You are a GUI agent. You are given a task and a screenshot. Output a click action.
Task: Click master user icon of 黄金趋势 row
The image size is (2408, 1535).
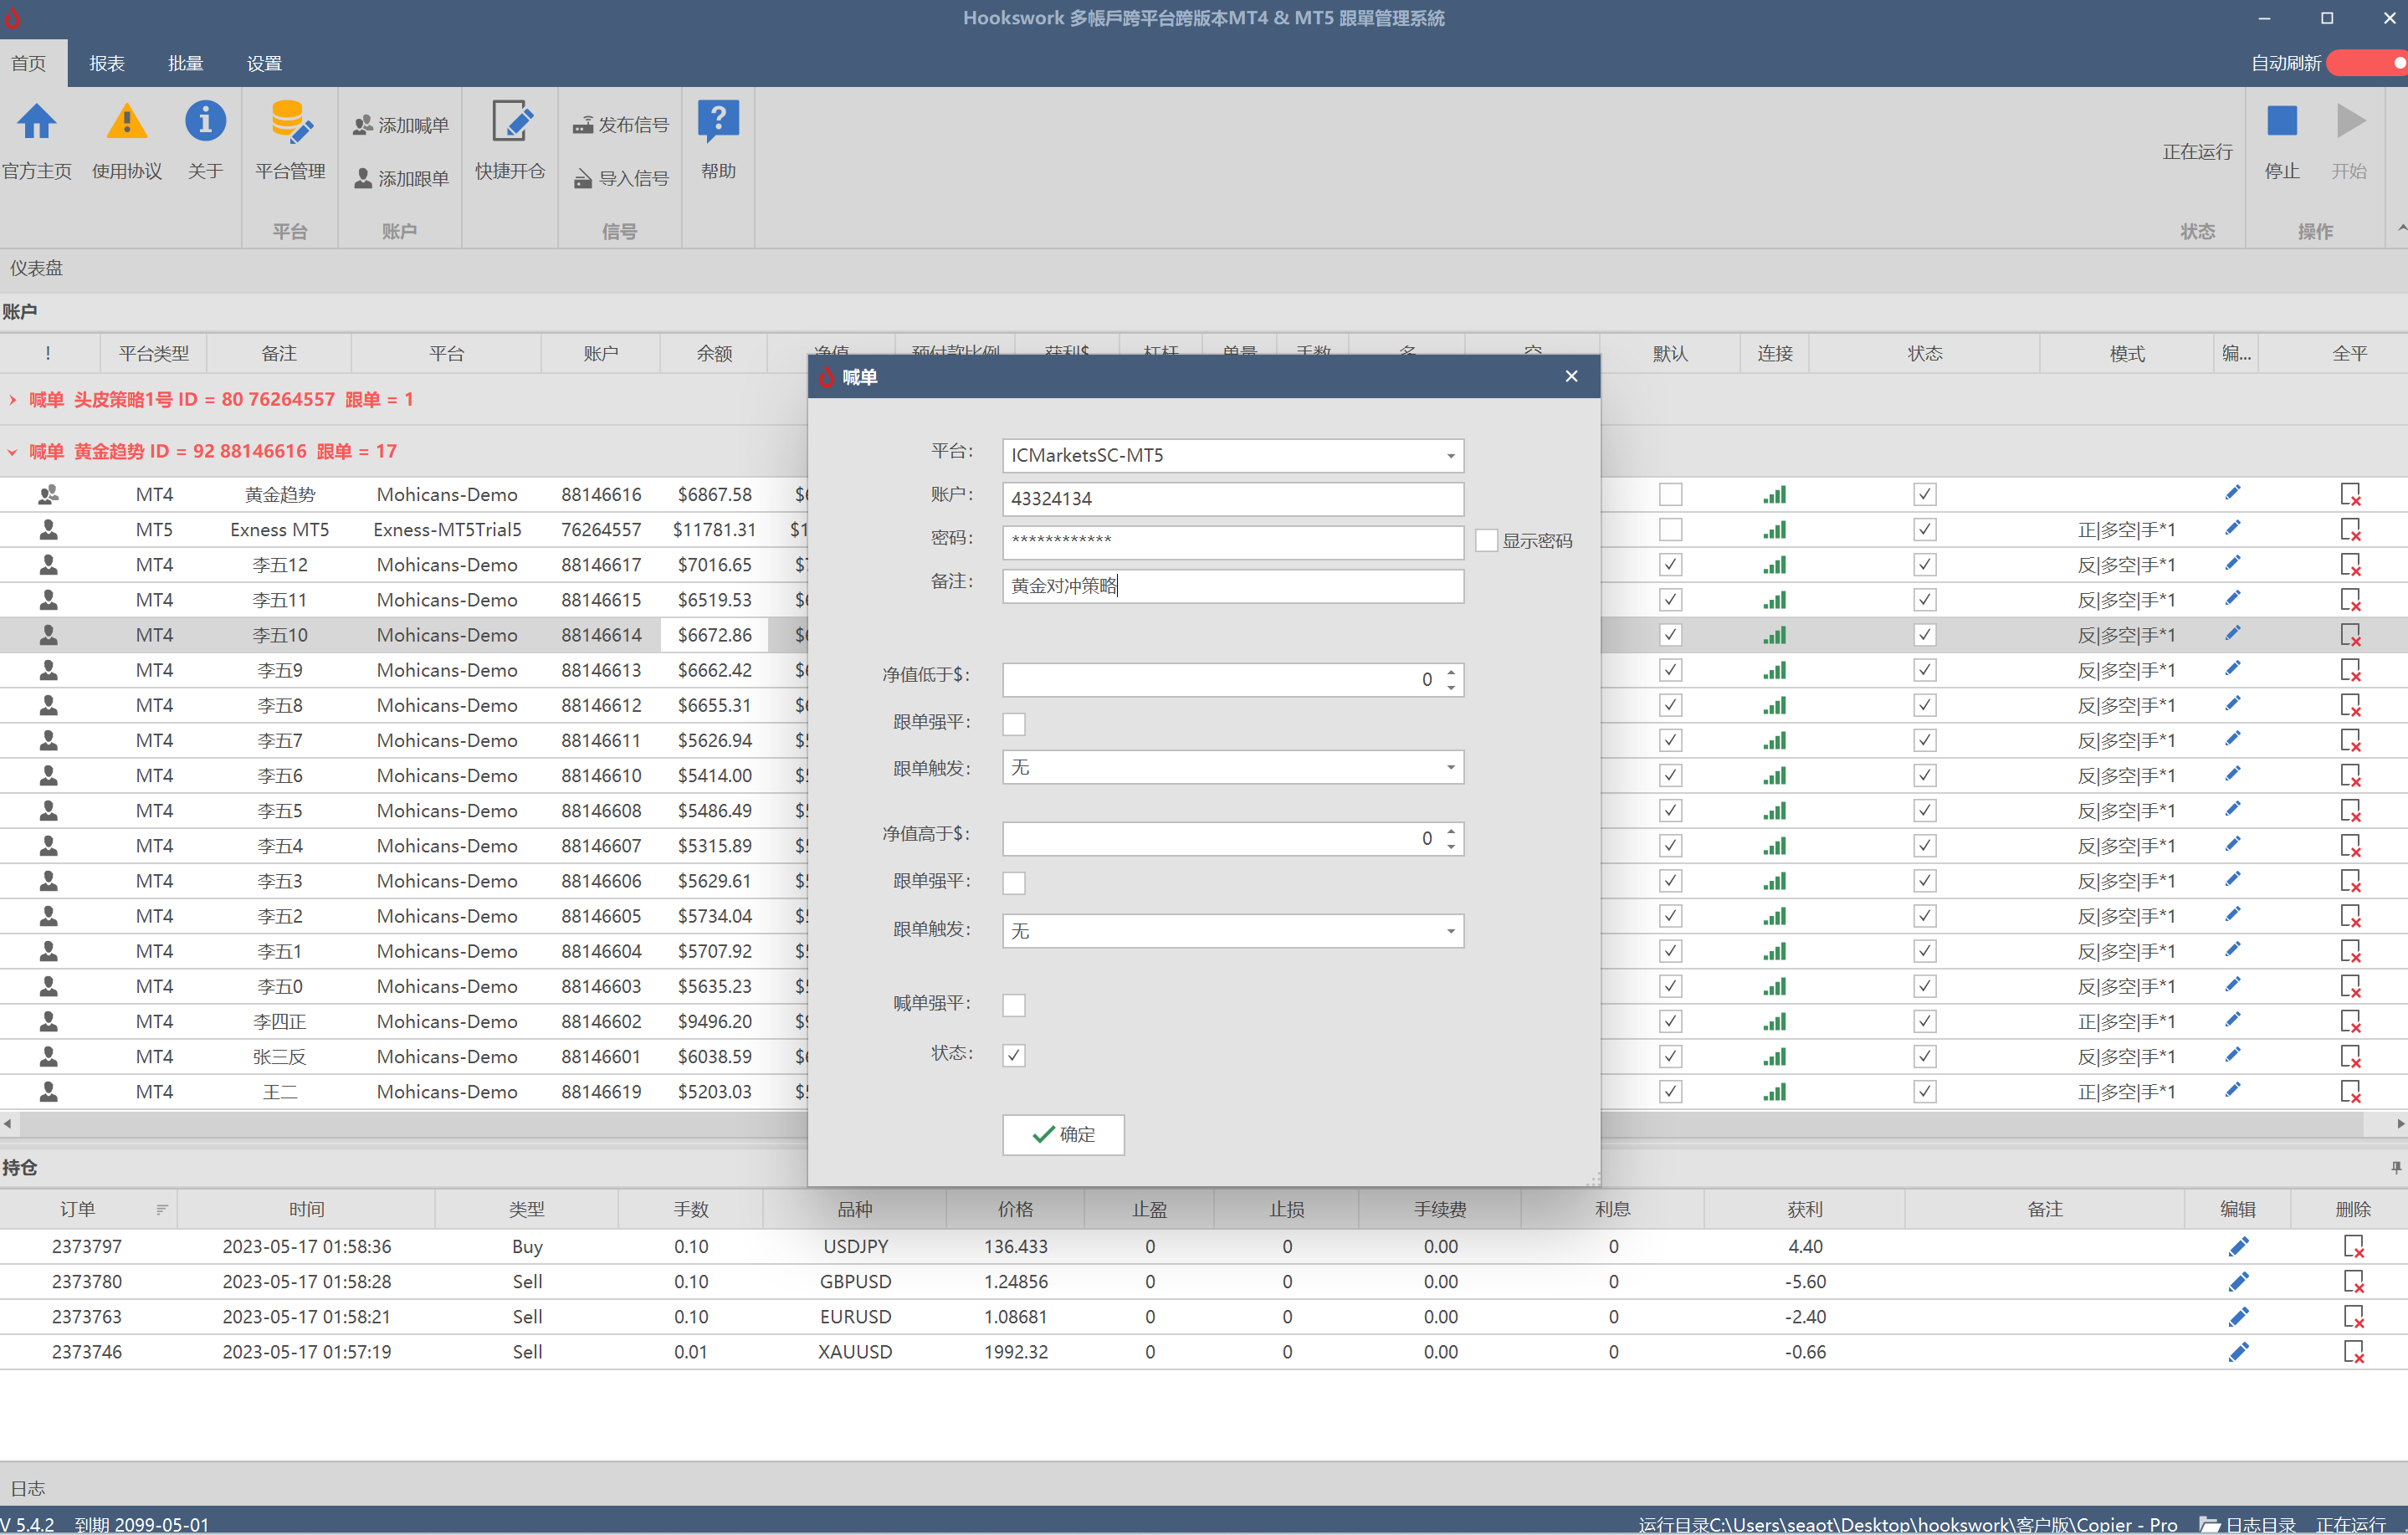(x=48, y=494)
